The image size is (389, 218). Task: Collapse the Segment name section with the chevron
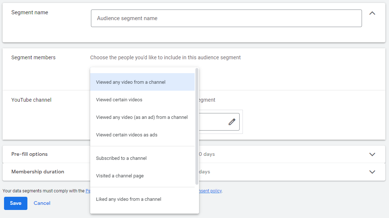tap(372, 13)
